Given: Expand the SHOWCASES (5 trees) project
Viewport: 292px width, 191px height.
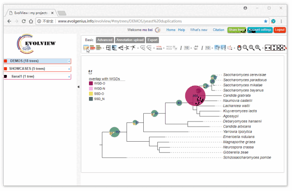Looking at the screenshot, I should pos(37,69).
